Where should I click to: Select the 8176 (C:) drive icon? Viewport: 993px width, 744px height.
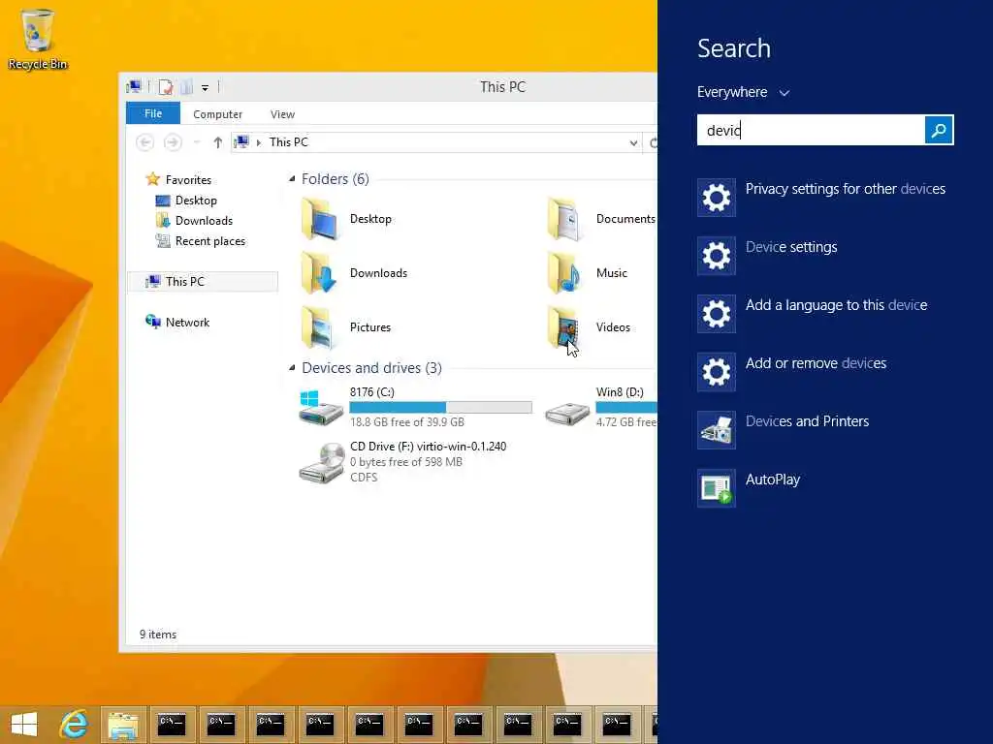coord(320,408)
